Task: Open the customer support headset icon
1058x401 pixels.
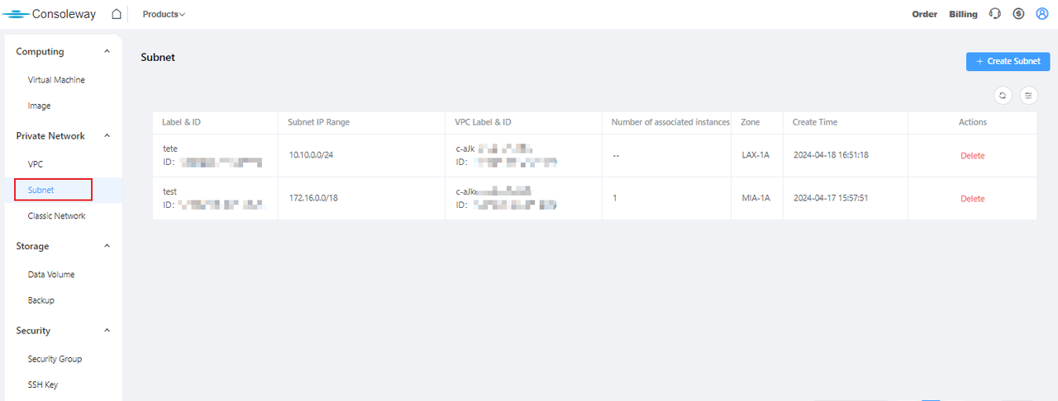Action: point(995,14)
